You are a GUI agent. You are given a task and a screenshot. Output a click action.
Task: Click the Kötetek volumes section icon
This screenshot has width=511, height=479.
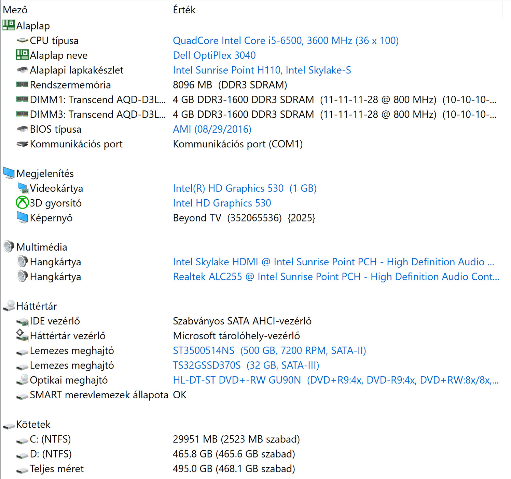(9, 426)
